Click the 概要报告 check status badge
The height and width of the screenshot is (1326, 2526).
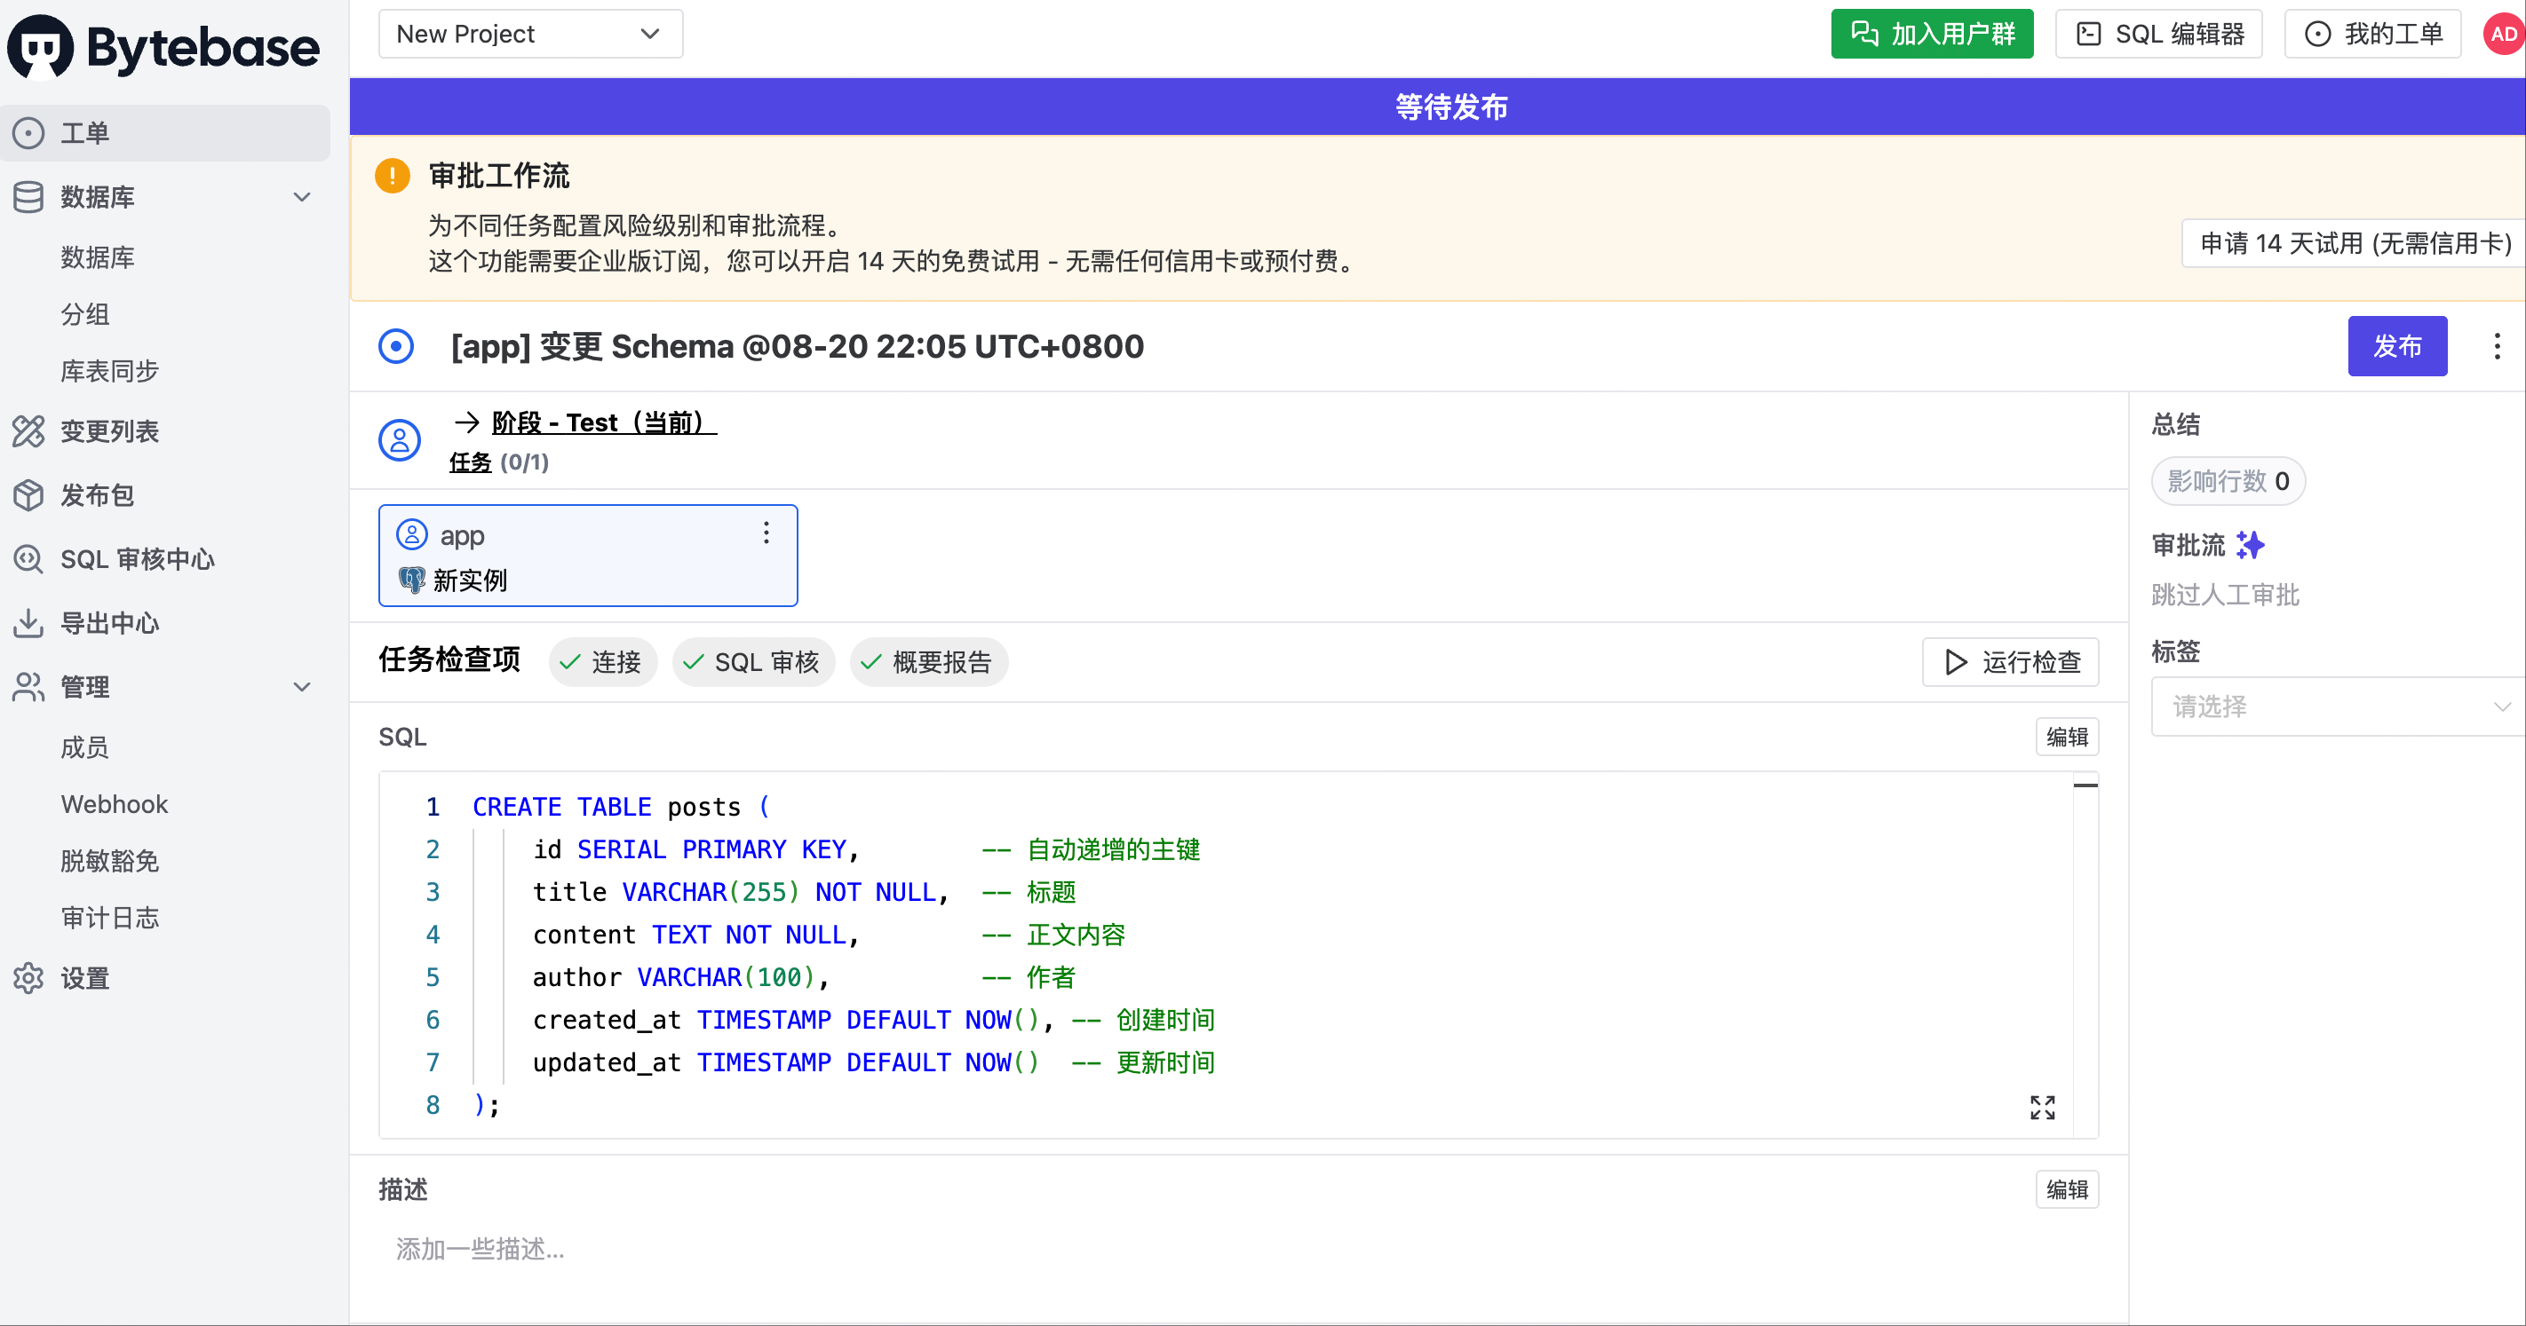pyautogui.click(x=927, y=662)
